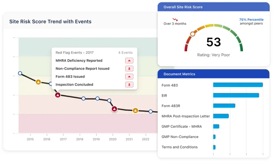The image size is (273, 162).
Task: Click the Over 3 months label
Action: [x=175, y=24]
